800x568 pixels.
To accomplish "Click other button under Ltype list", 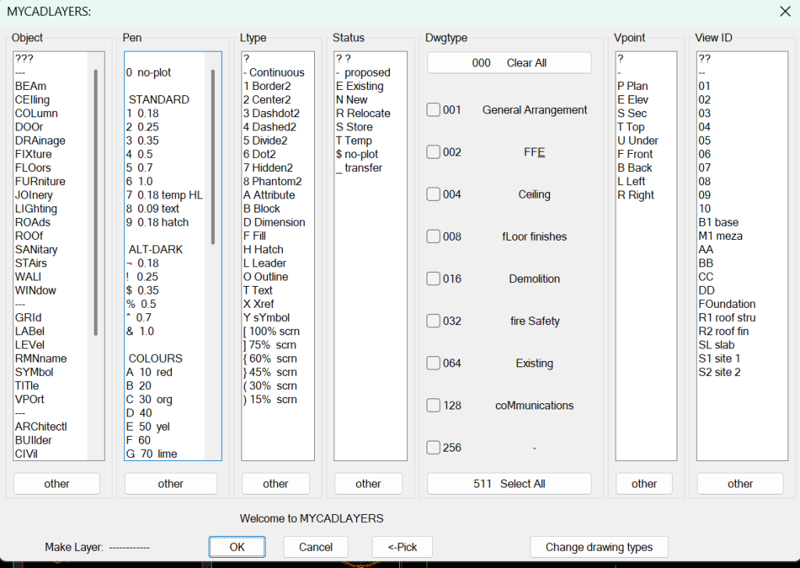I will [276, 484].
